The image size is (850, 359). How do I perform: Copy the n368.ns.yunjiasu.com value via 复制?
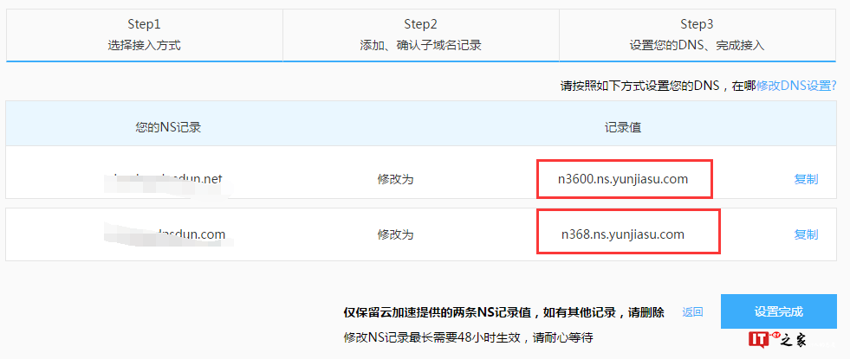[x=806, y=234]
